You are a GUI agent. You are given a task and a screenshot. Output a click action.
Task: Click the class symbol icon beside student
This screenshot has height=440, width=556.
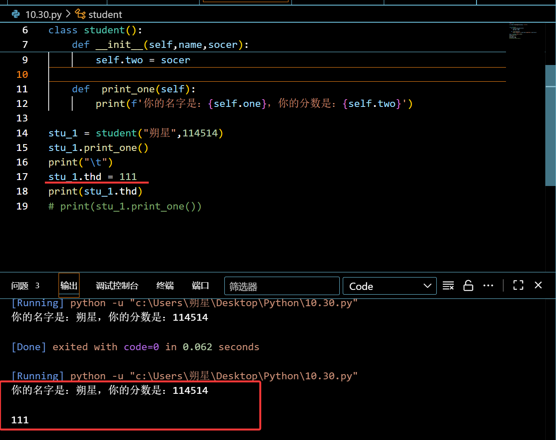pyautogui.click(x=80, y=15)
